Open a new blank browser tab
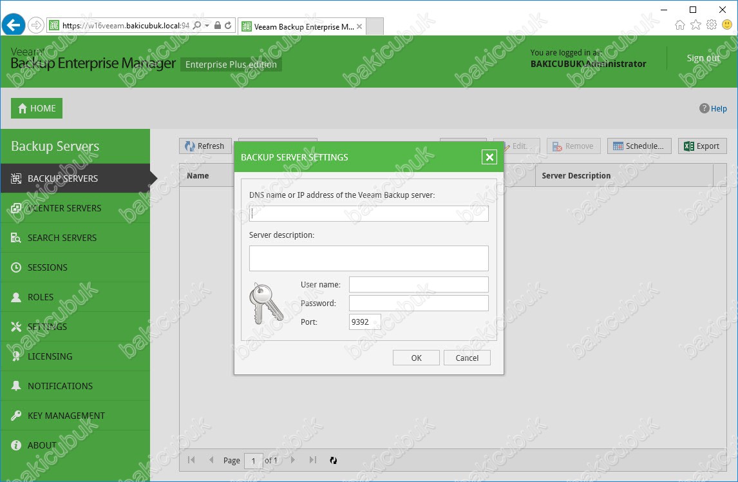The width and height of the screenshot is (738, 482). click(375, 26)
